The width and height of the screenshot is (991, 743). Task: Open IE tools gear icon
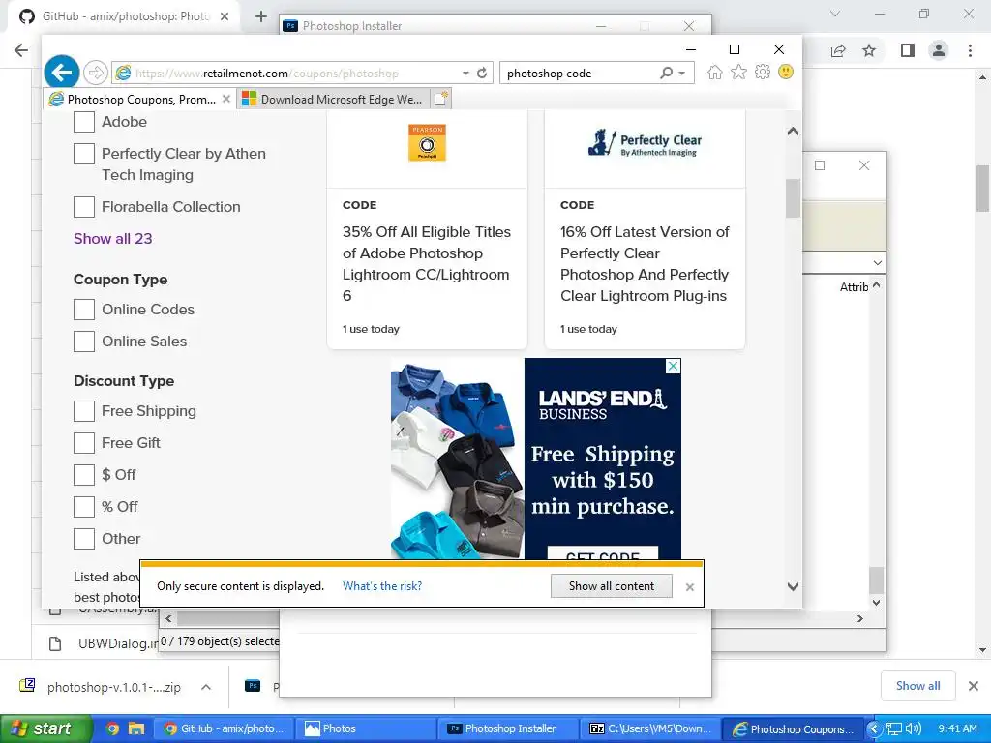763,72
